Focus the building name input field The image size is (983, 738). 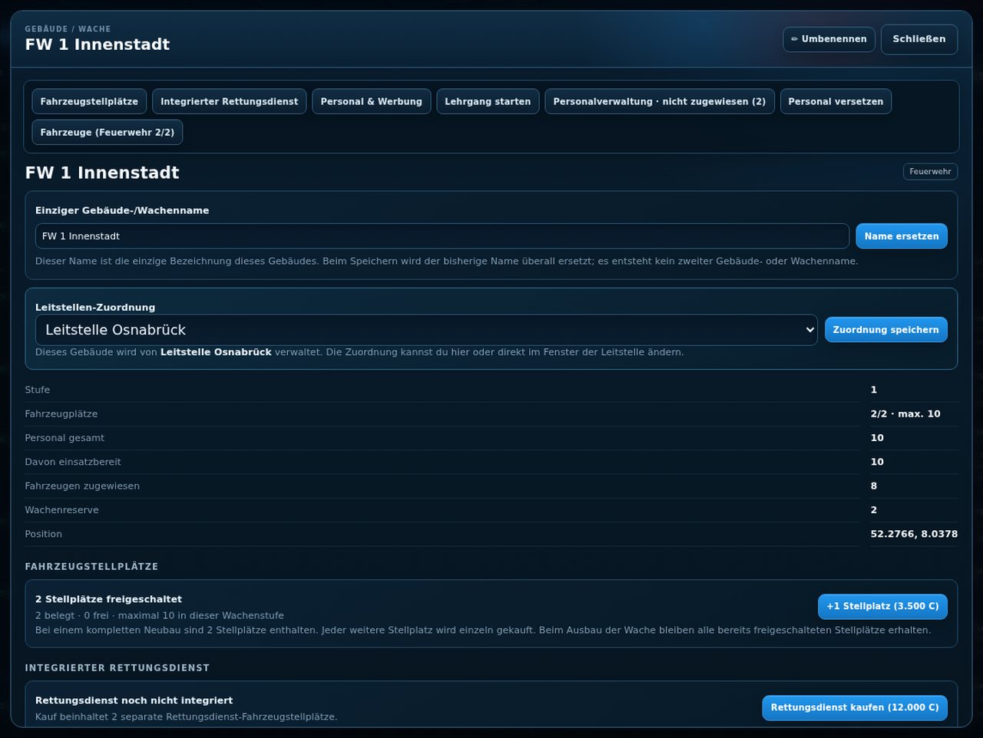442,236
